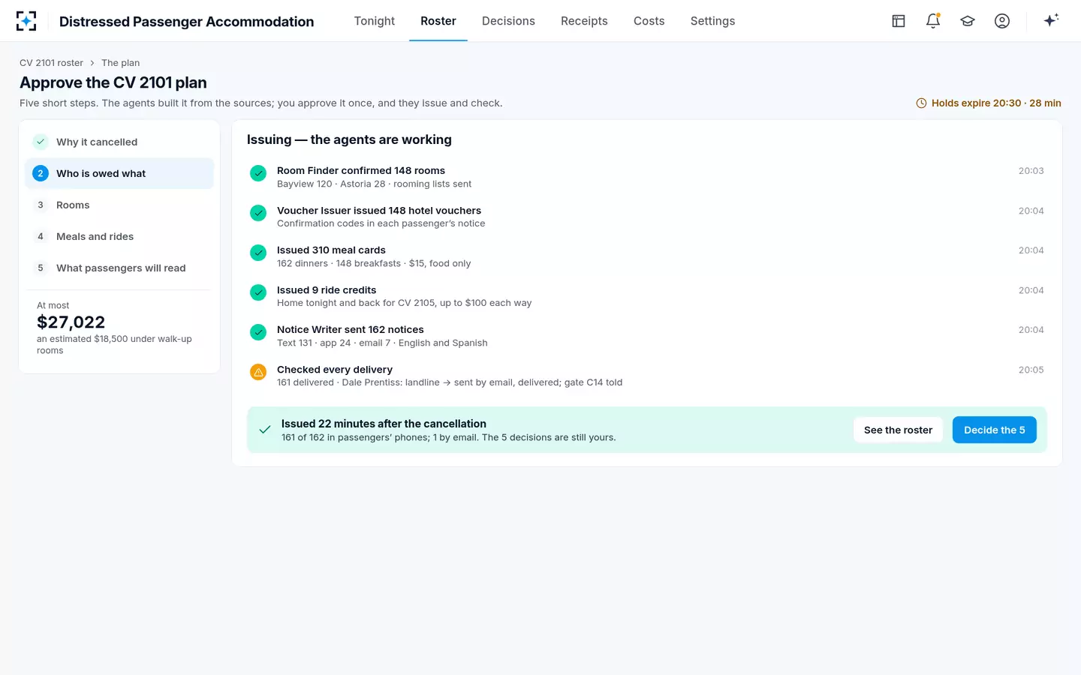Screen dimensions: 1081x675
Task: Click Distressed Passenger Accommodation title
Action: pyautogui.click(x=187, y=22)
